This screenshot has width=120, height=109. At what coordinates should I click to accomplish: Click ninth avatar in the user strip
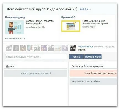65,48
